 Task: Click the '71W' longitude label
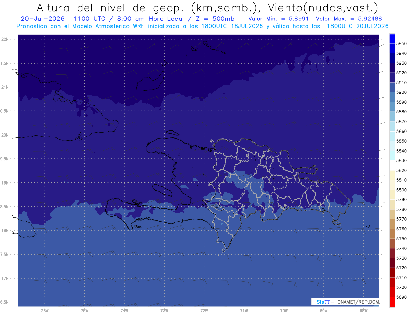click(x=244, y=311)
